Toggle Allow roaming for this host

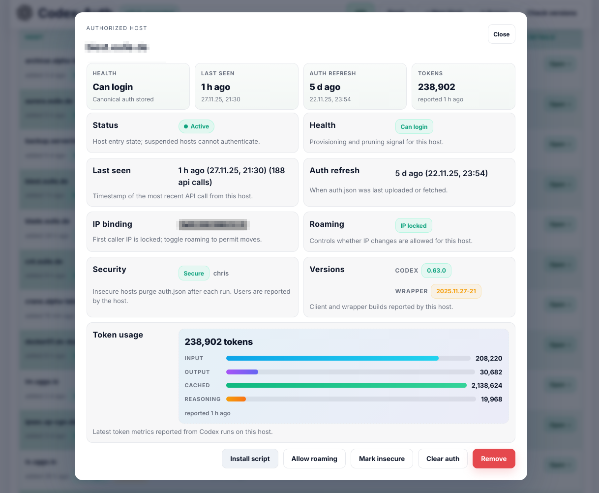[314, 459]
